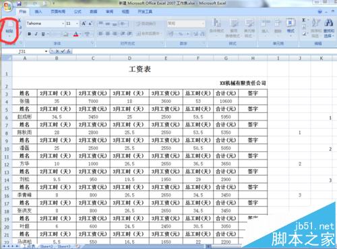The image size is (337, 249).
Task: Switch to the Review (审阅) tab
Action: (110, 11)
